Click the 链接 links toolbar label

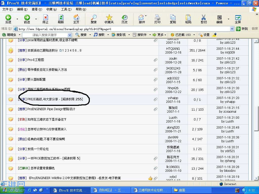point(255,29)
